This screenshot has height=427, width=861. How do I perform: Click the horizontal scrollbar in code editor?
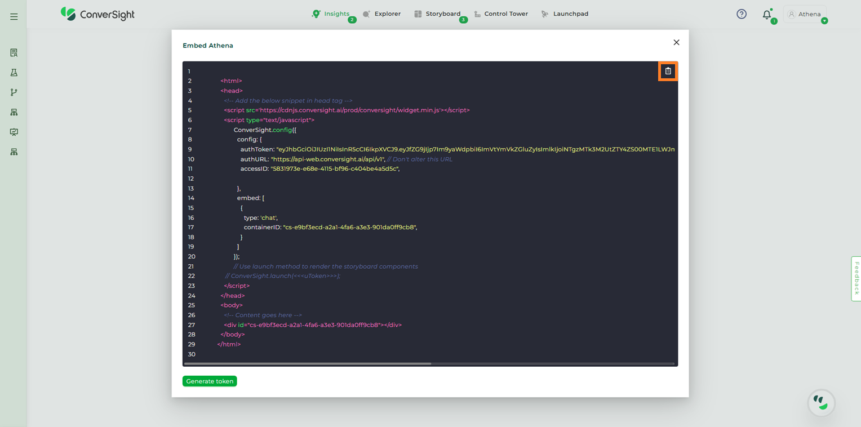click(308, 364)
